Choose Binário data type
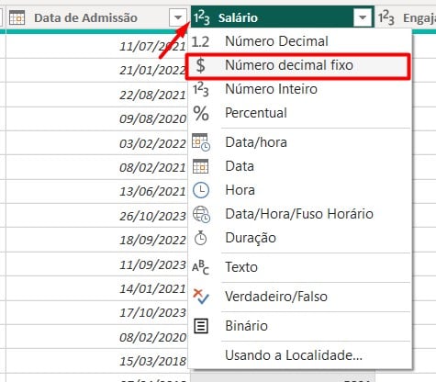The image size is (436, 382). [300, 326]
